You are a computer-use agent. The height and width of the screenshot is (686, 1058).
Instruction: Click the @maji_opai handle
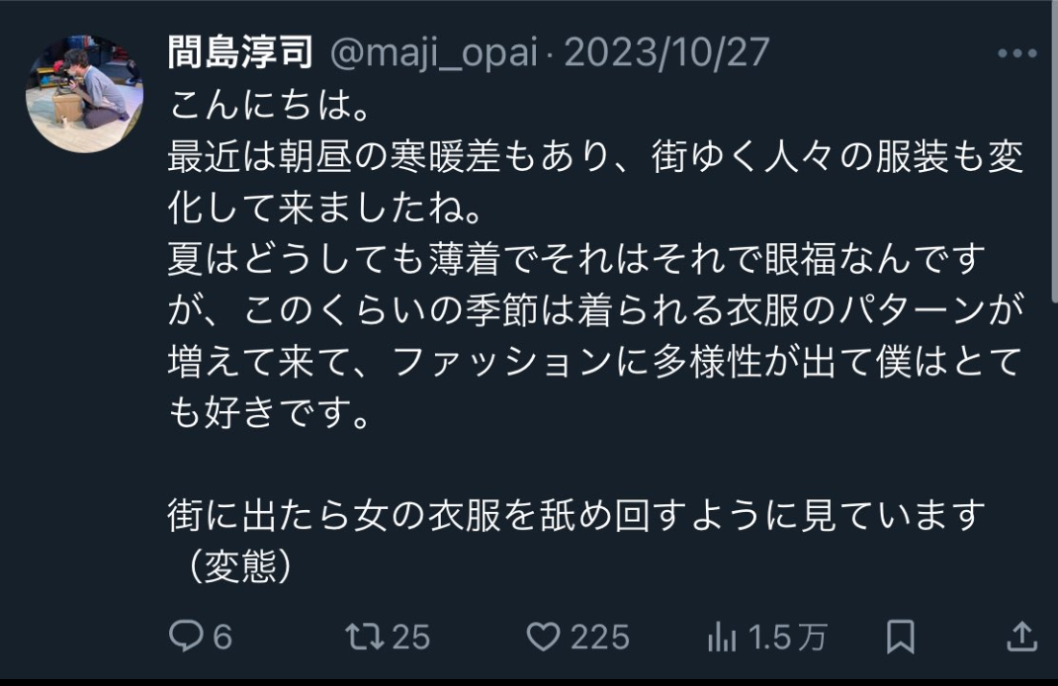tap(434, 53)
